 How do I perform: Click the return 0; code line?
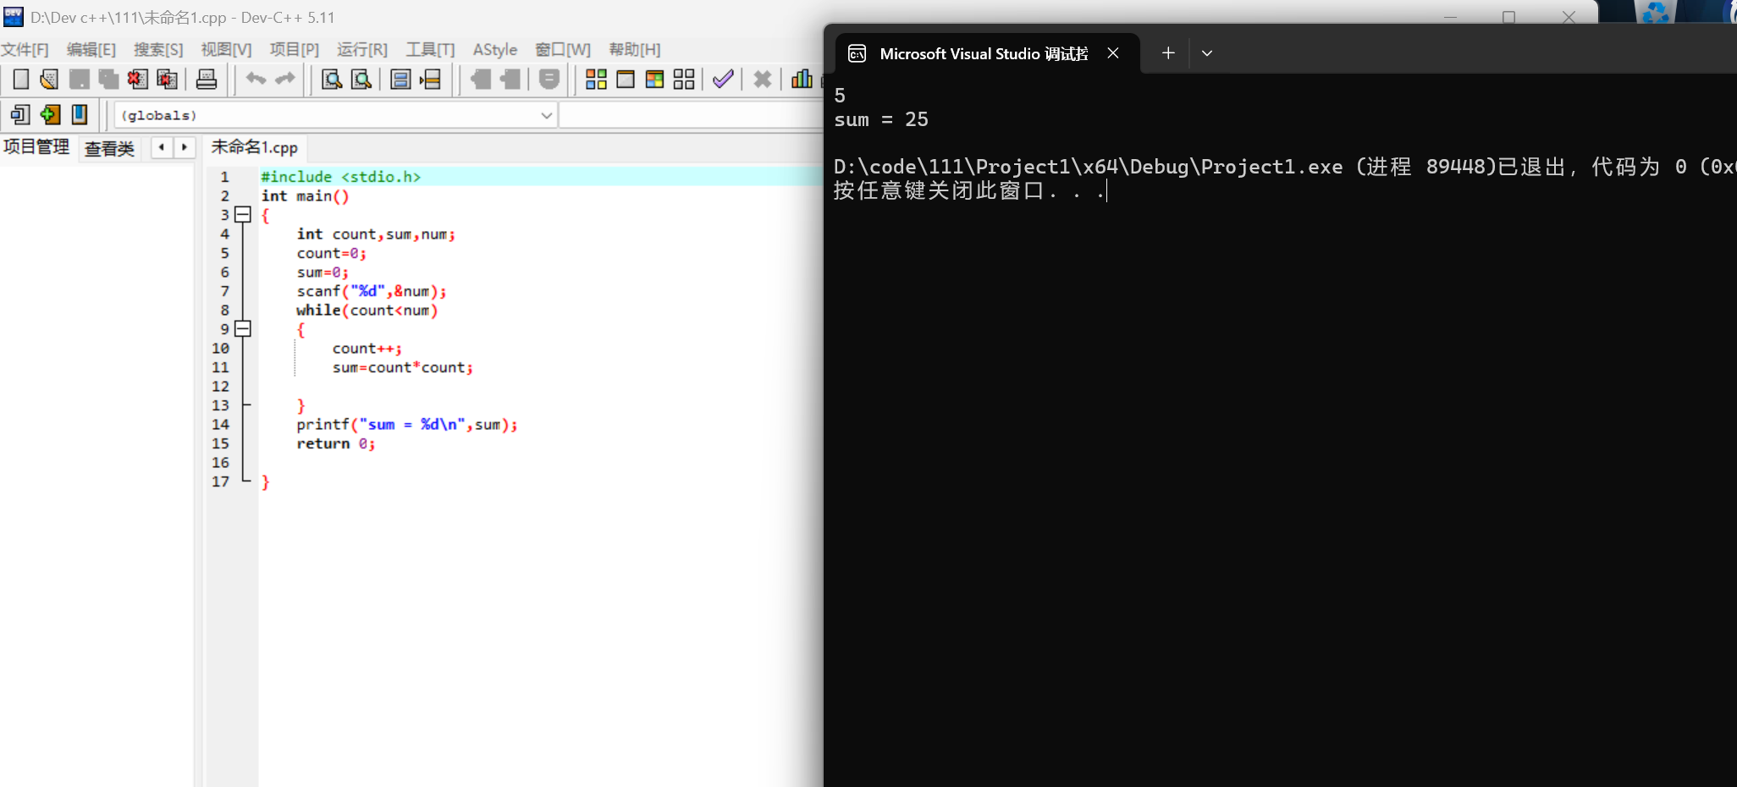pos(335,443)
